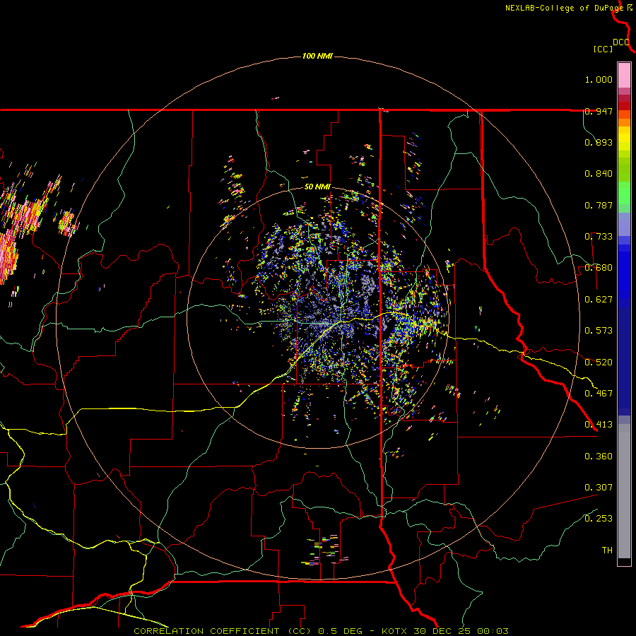Click the 0.413 legend value
636x636 pixels.
click(x=599, y=425)
